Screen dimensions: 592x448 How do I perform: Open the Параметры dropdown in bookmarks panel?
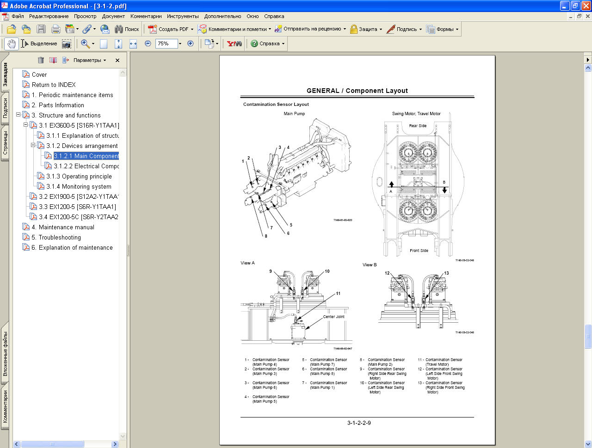(90, 60)
